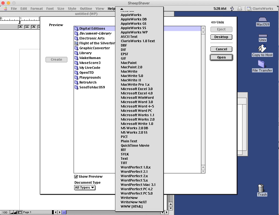Select the Electronic Arts folder
The height and width of the screenshot is (215, 279).
click(92, 38)
